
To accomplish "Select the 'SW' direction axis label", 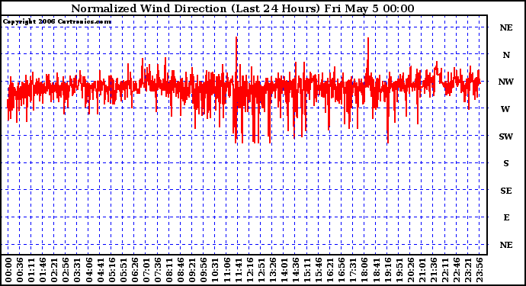I will coord(506,137).
